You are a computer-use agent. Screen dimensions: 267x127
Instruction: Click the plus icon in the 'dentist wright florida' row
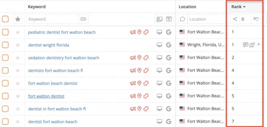pos(259,44)
